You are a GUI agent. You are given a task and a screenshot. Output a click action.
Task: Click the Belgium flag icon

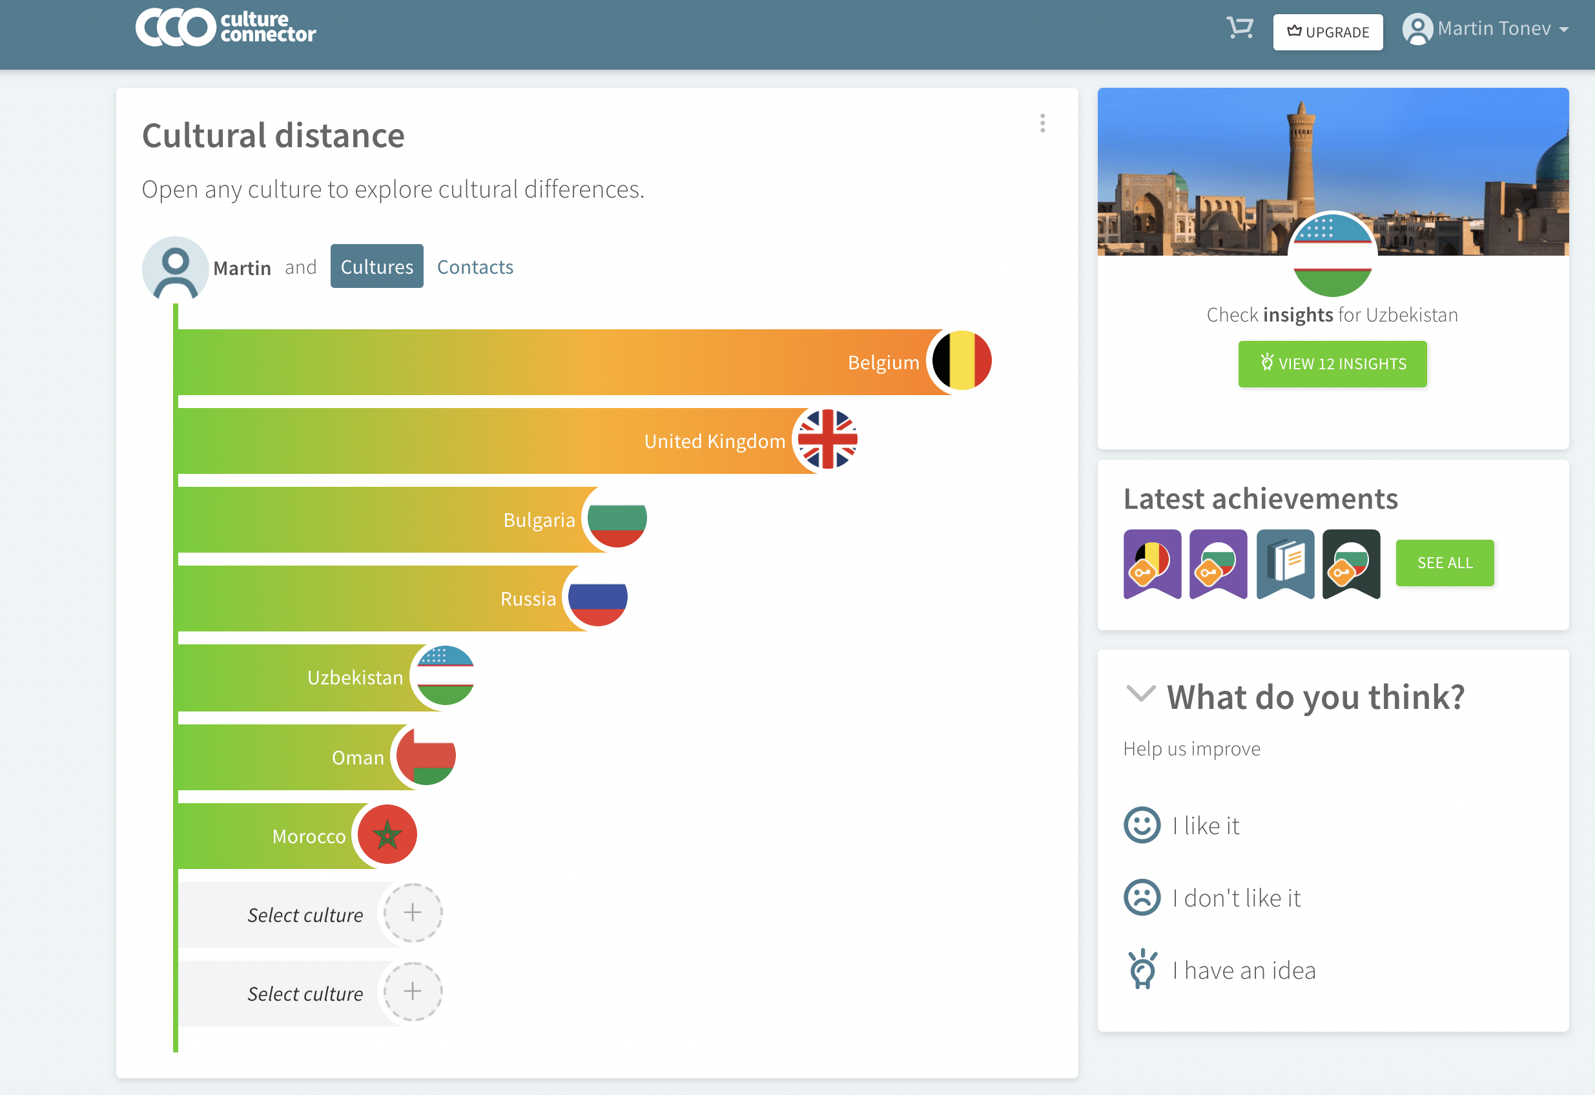[x=961, y=361]
